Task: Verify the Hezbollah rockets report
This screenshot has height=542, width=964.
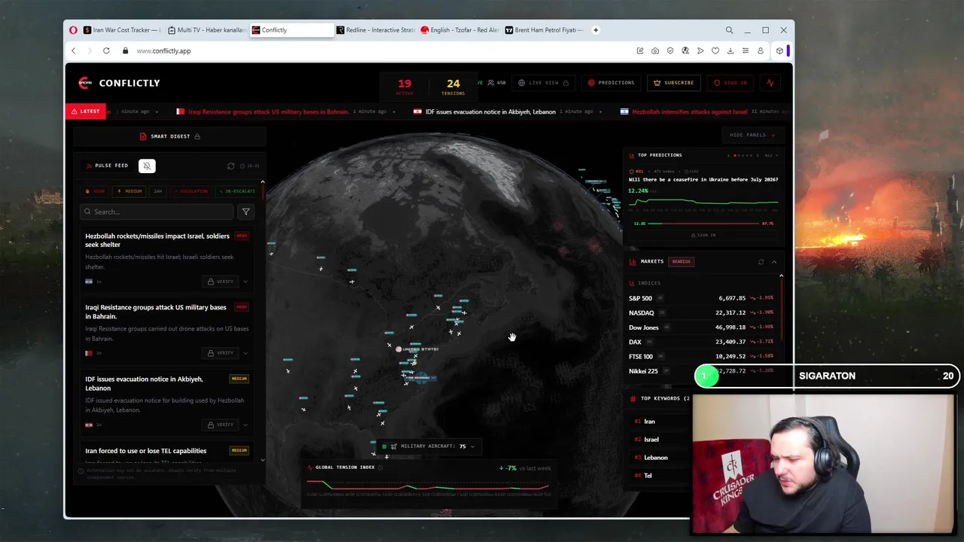Action: [221, 282]
